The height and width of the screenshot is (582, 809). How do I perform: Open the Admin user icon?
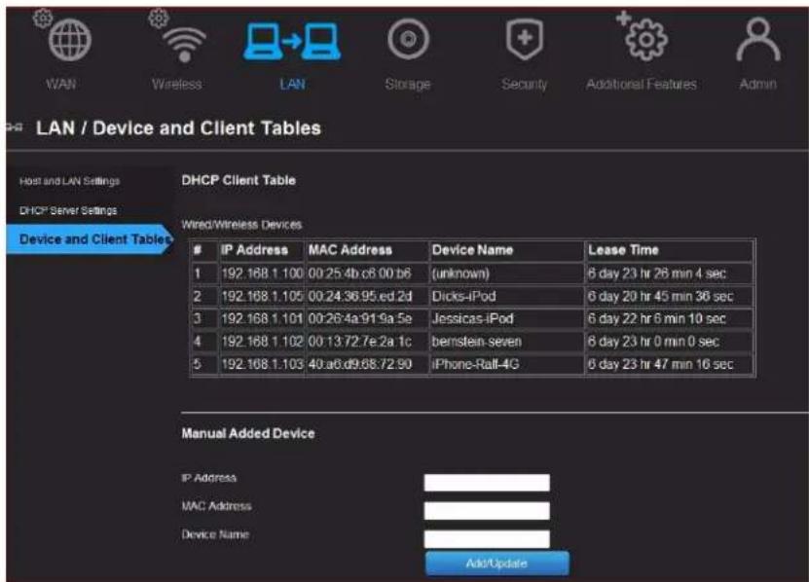tap(758, 39)
